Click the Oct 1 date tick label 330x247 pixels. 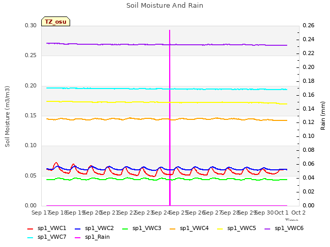coord(282,213)
